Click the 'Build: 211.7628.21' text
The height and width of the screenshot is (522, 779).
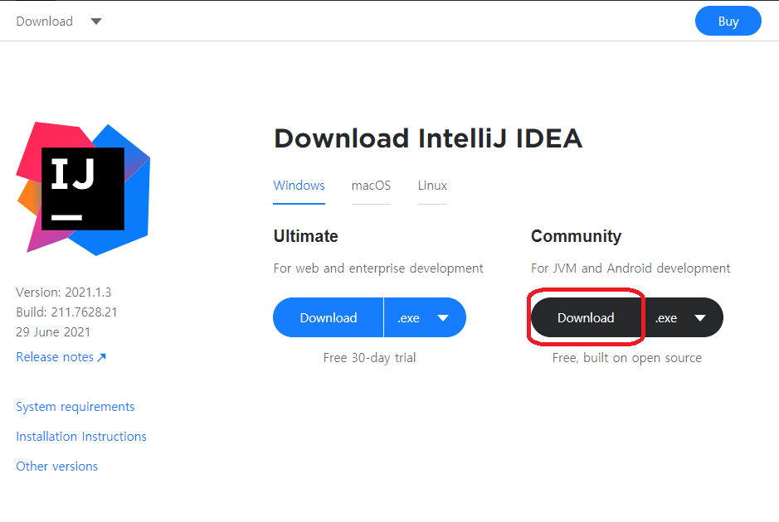coord(66,312)
